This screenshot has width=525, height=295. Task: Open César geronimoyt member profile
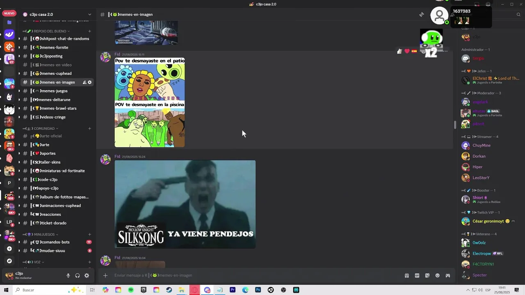490,221
